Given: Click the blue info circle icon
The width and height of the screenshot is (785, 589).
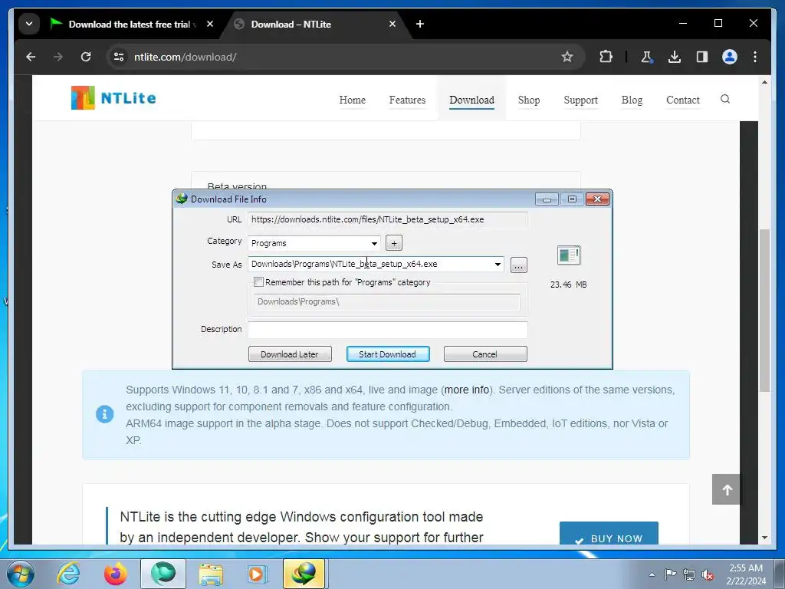Looking at the screenshot, I should (x=104, y=414).
